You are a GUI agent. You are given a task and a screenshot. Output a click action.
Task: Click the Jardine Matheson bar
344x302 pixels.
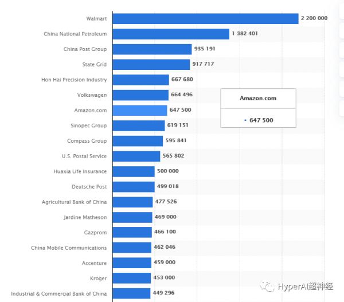pos(132,217)
